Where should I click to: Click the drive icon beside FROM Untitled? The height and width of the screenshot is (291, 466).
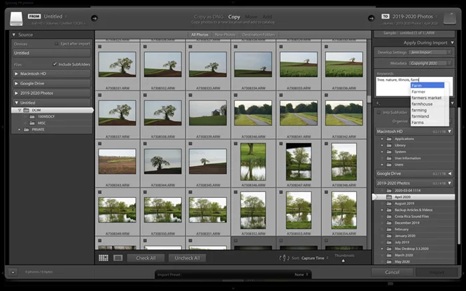tap(17, 19)
